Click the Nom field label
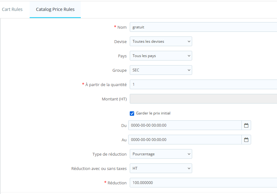277x194 pixels. (x=122, y=27)
